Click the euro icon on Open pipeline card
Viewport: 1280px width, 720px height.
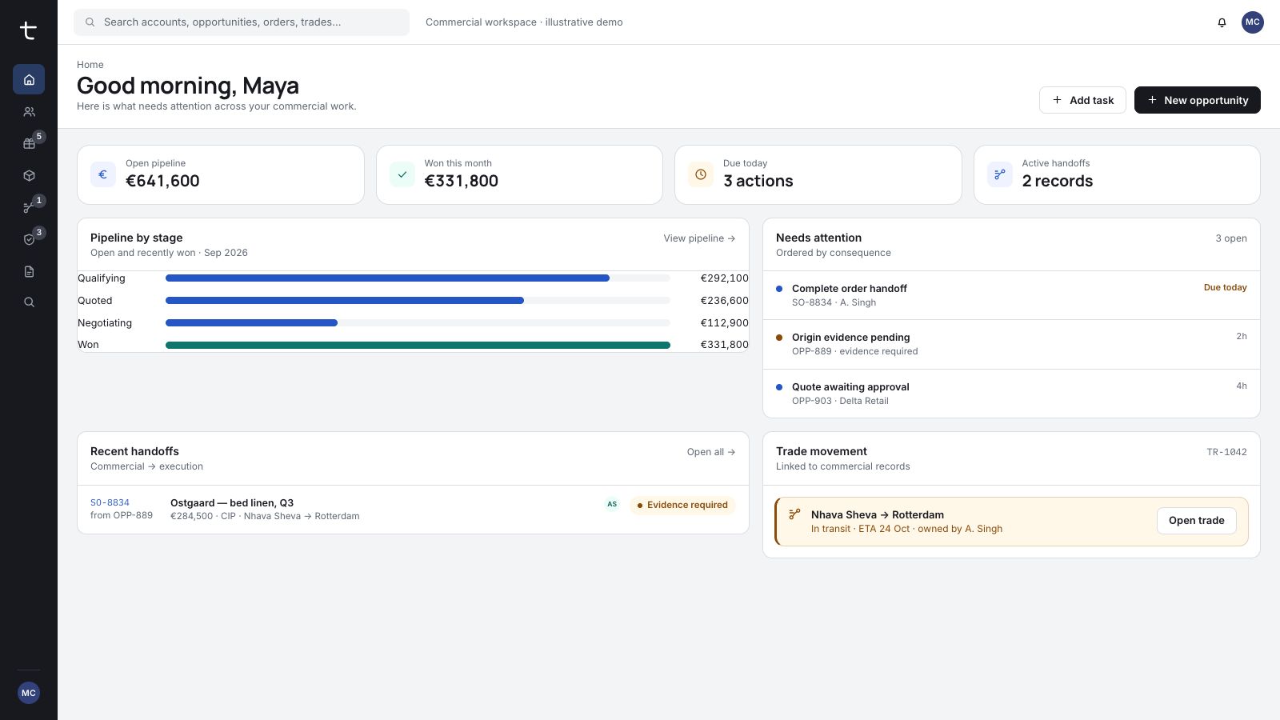(103, 174)
